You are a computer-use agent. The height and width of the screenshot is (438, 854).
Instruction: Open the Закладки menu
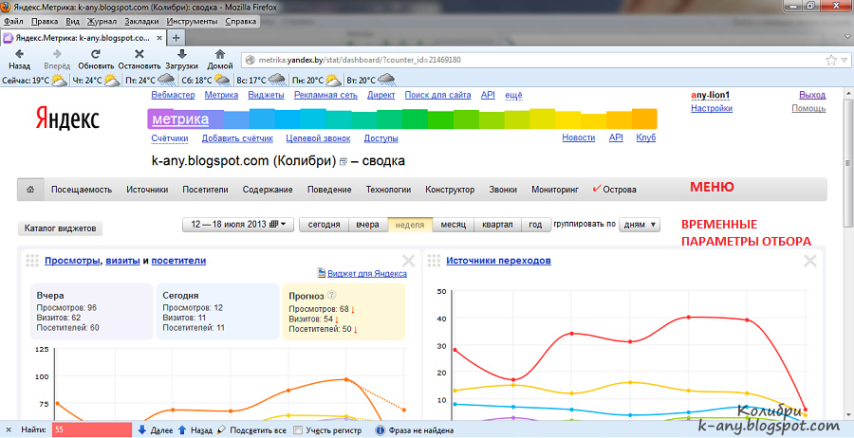141,21
